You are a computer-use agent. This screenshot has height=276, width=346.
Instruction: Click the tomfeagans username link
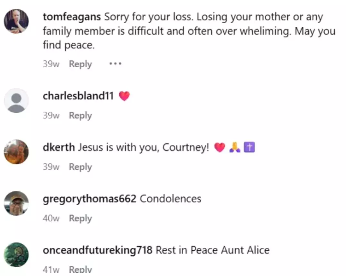(71, 17)
